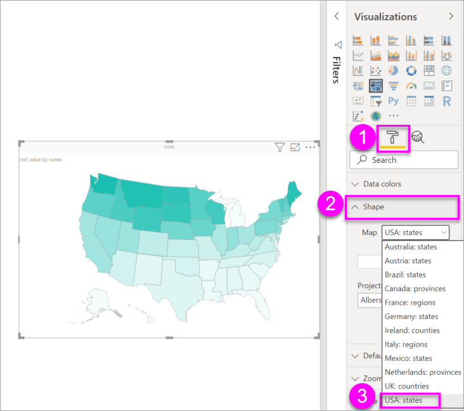This screenshot has width=464, height=411.
Task: Select the Key influencers visual
Action: click(358, 116)
